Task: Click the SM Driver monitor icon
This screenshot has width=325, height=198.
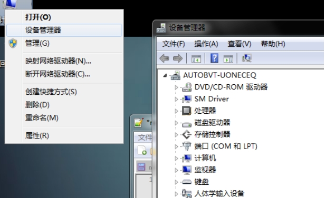Action: (187, 99)
